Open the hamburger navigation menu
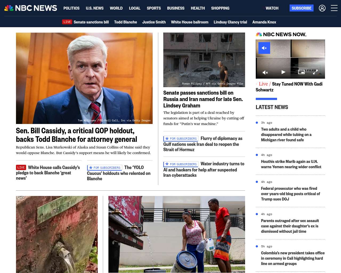 334,8
